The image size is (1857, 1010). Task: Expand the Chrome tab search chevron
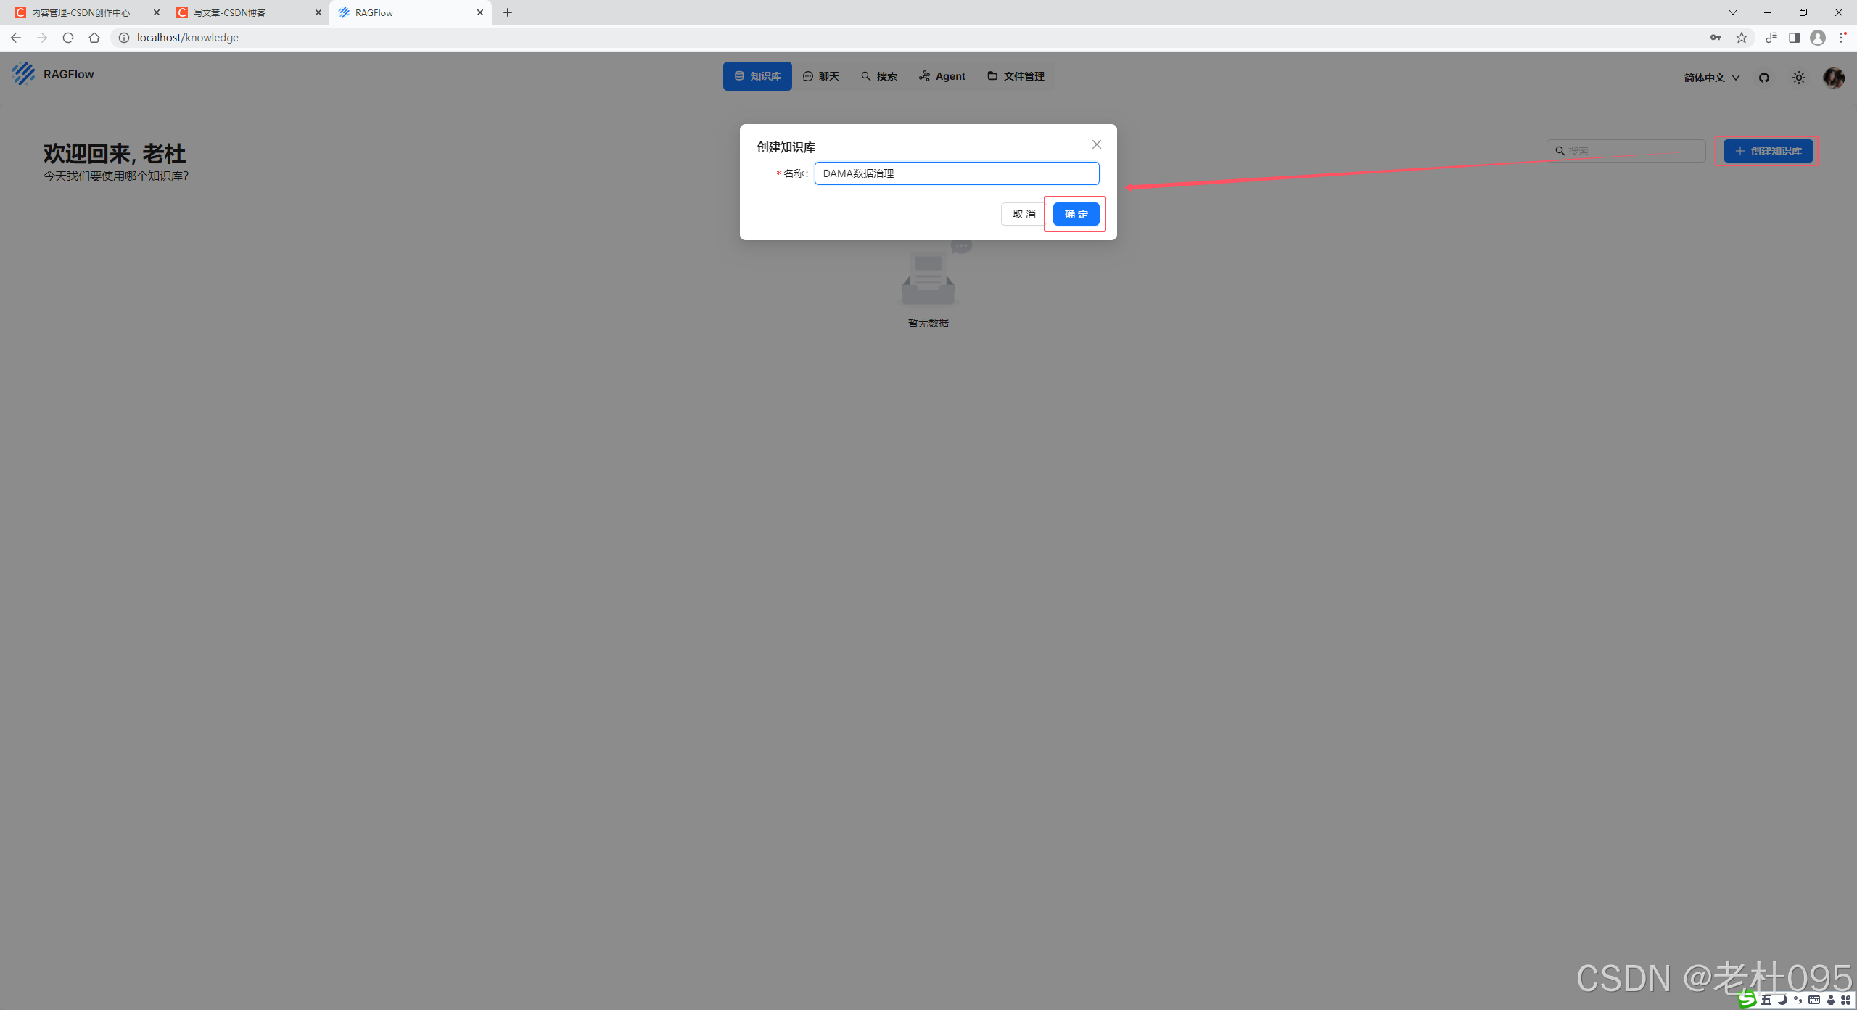pos(1733,12)
